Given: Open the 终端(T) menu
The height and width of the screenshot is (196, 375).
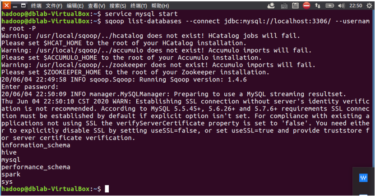Looking at the screenshot, I should [x=139, y=6].
